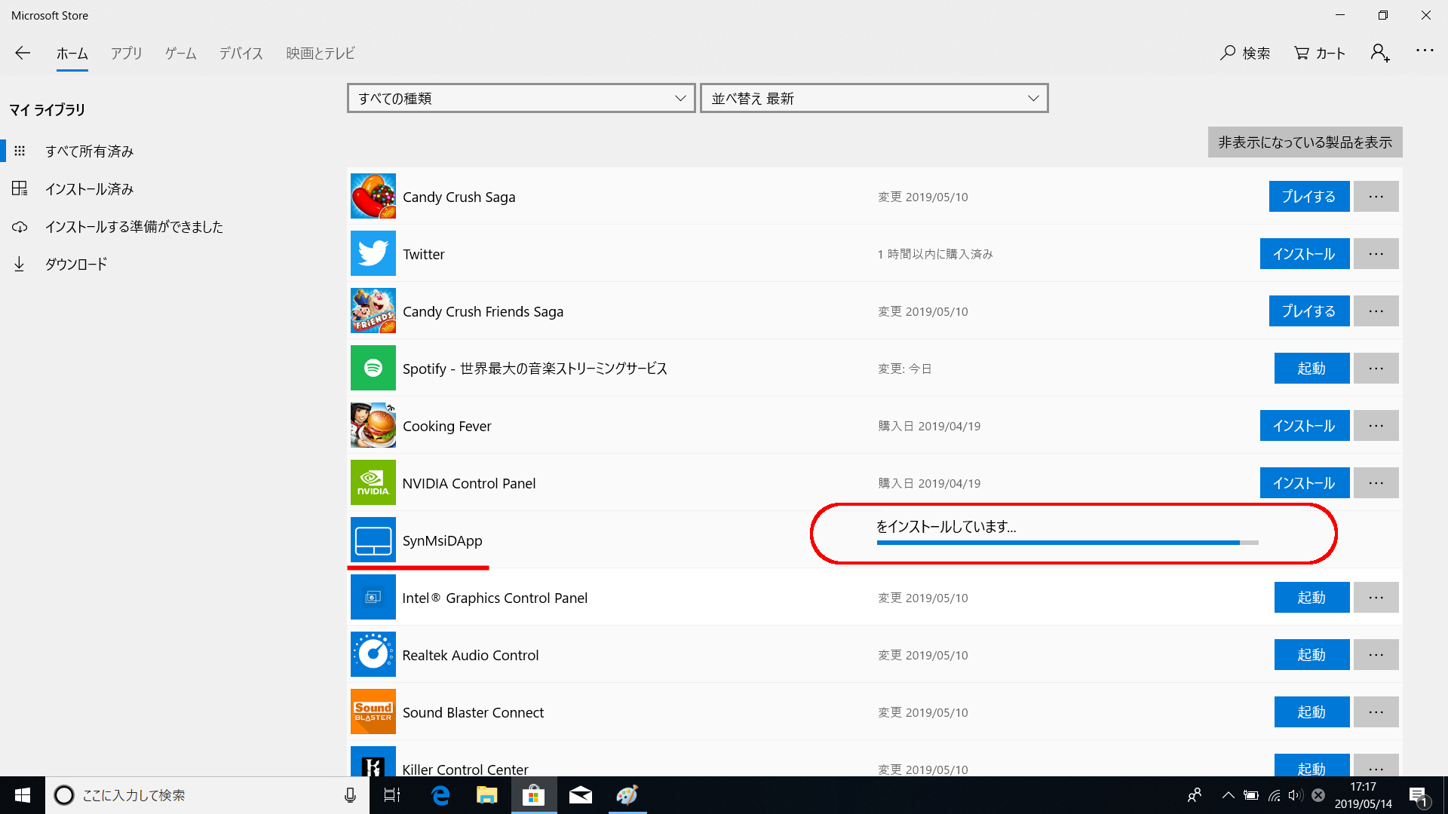Switch to the デバイス tab

click(x=241, y=54)
